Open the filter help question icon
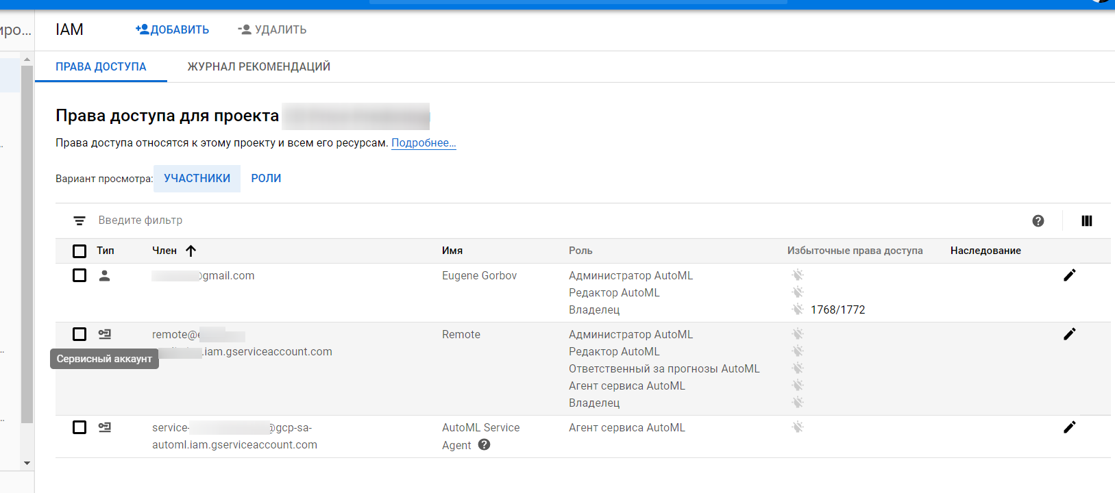 pos(1038,220)
